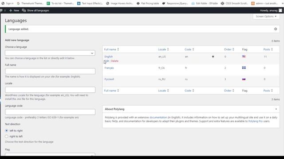Open the Sign in bookmark
The height and width of the screenshot is (159, 284).
click(8, 4)
